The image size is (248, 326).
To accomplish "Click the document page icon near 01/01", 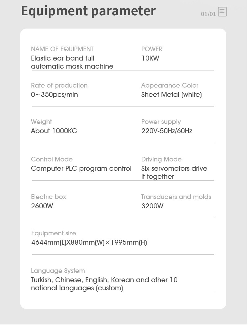I will click(x=222, y=12).
